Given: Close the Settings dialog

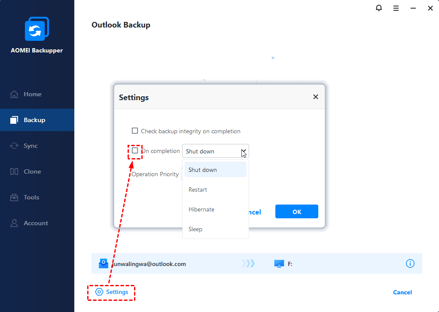Looking at the screenshot, I should point(316,97).
